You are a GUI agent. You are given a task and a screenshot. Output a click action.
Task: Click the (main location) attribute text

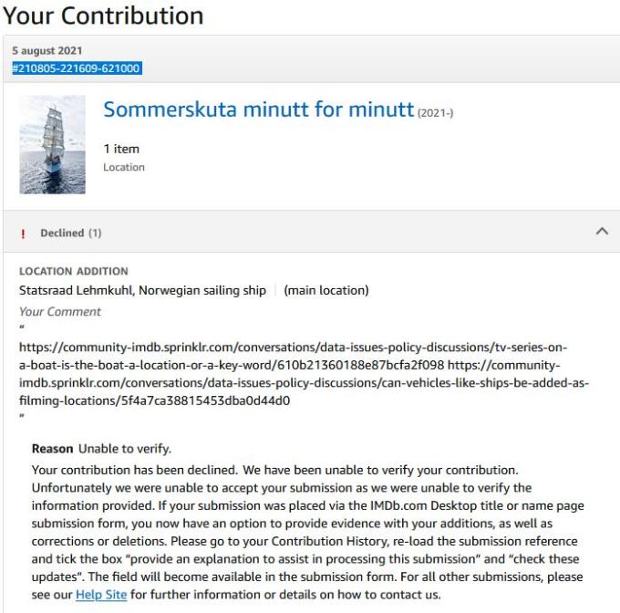point(325,290)
